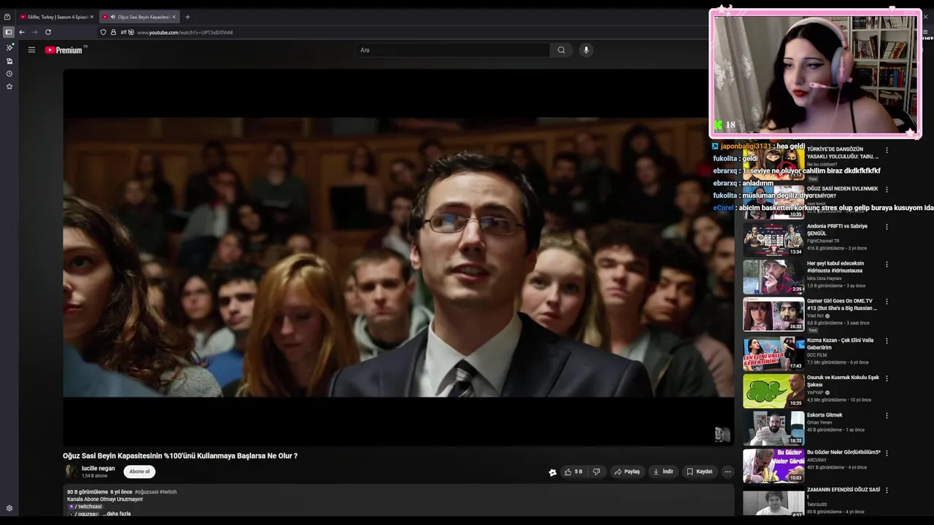
Task: Reload the page with refresh icon
Action: 48,32
